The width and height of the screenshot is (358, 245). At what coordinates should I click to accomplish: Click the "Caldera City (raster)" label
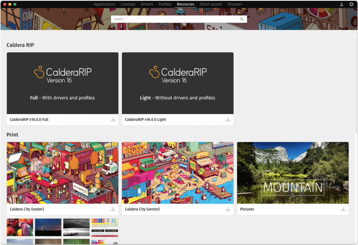tap(27, 209)
